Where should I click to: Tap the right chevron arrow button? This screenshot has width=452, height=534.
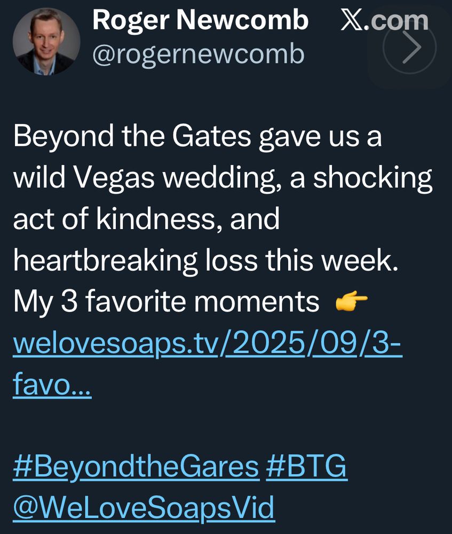click(x=410, y=48)
